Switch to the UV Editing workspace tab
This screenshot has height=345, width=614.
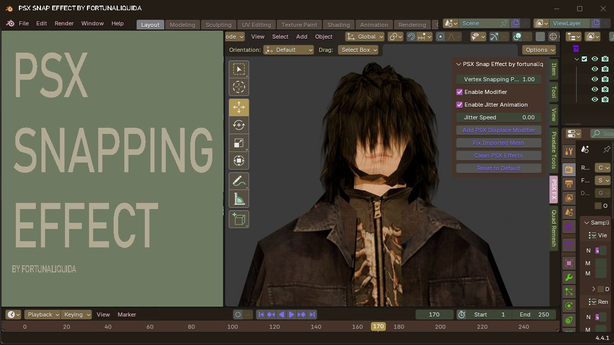(x=256, y=25)
